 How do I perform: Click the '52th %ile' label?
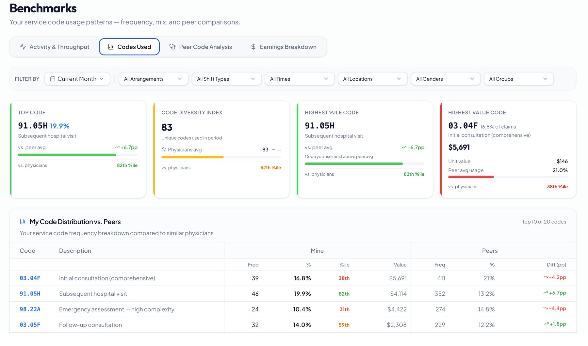tap(270, 167)
